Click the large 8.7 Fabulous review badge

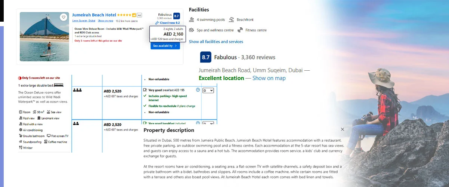[x=206, y=57]
